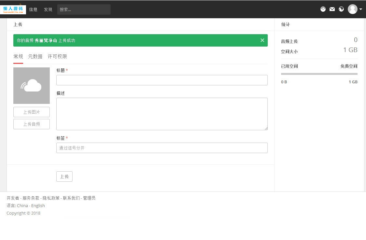Open the 信息 menu item
Screen dimensions: 366x240
(33, 9)
